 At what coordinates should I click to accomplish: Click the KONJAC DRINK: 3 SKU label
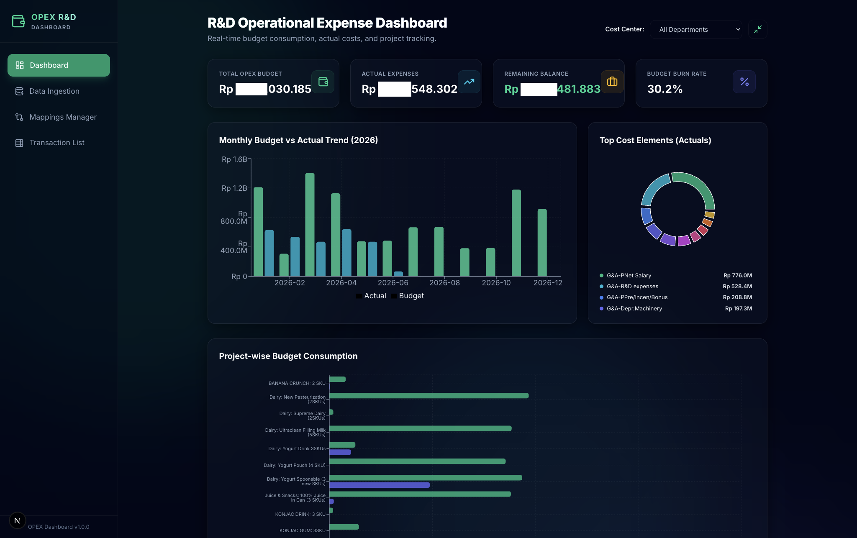(x=300, y=514)
